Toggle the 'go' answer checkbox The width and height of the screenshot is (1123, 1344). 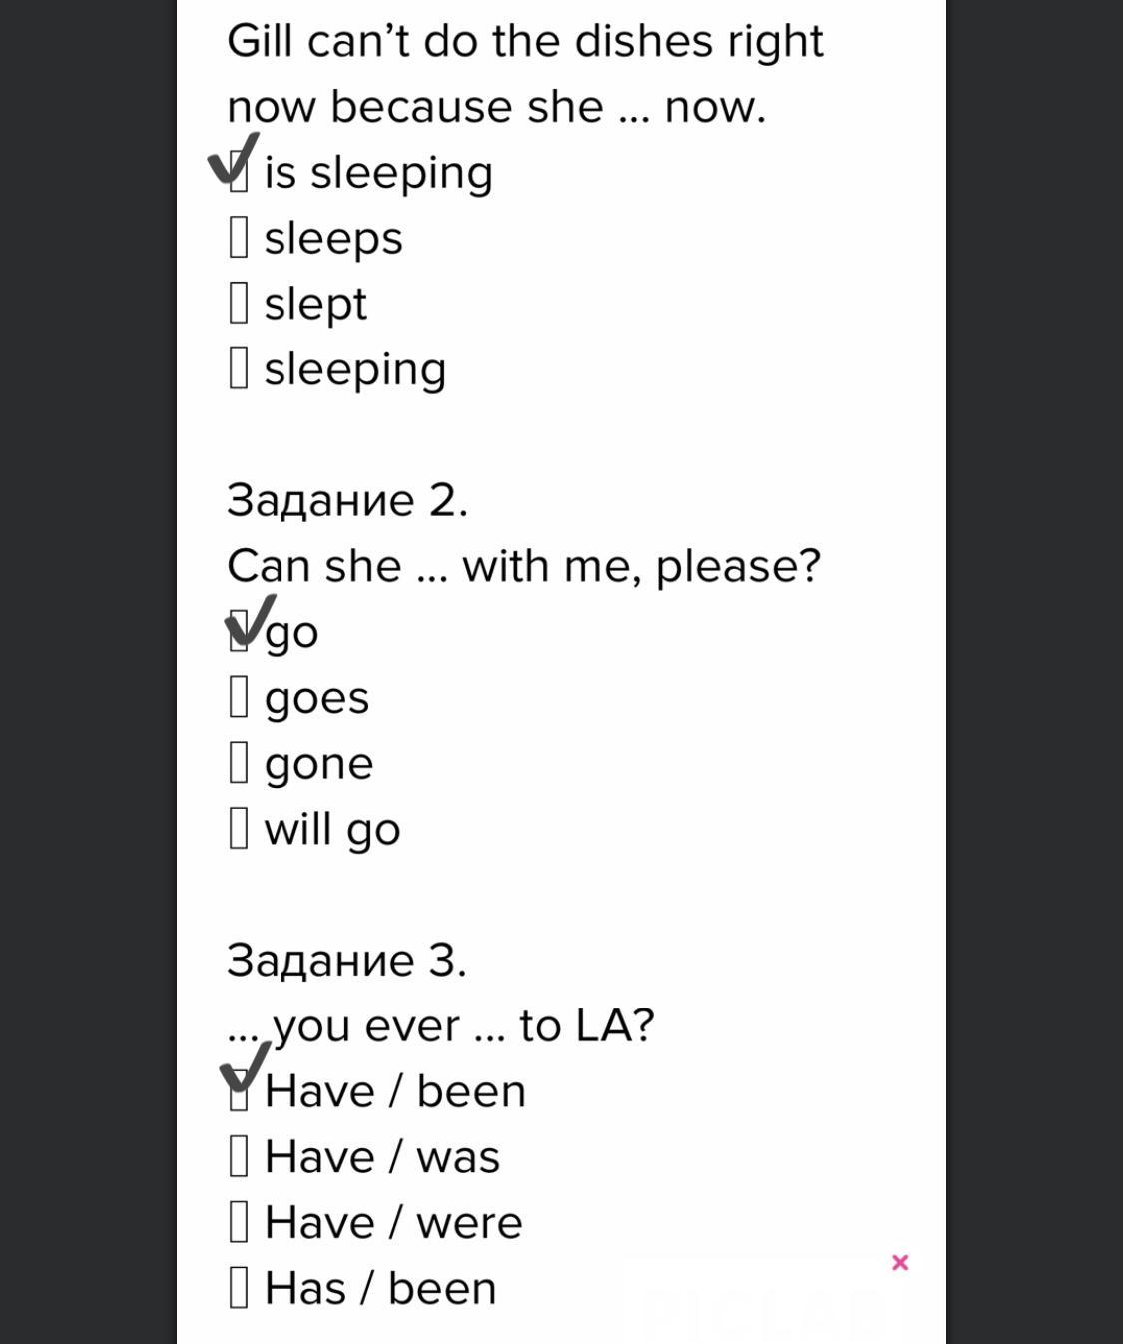click(239, 631)
